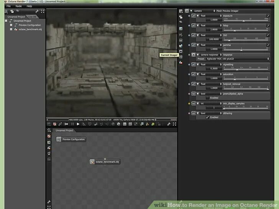Toggle the premultiplied_alpha Enabled checkbox
Viewport: 279px width, 209px height.
click(207, 98)
